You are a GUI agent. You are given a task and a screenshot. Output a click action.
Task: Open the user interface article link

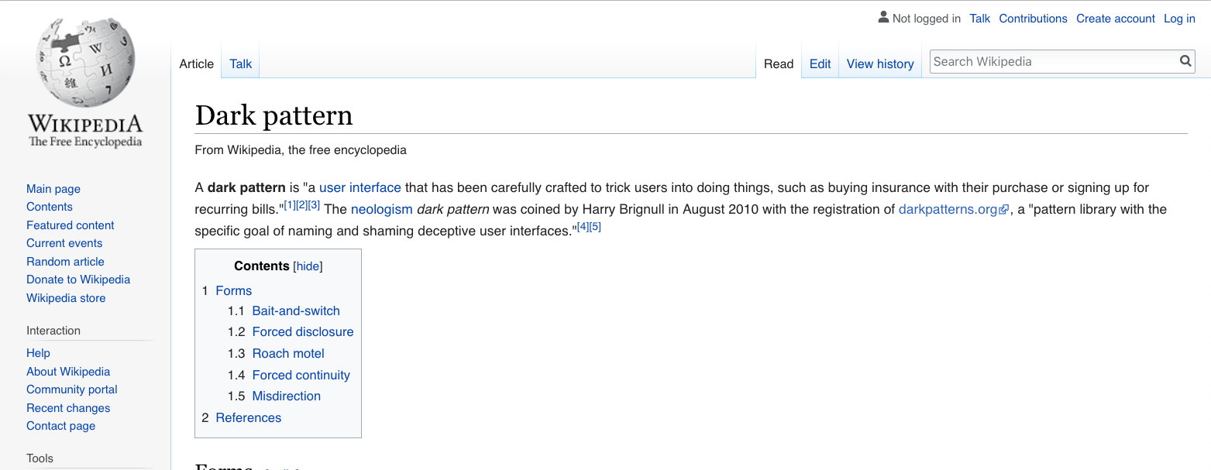coord(360,187)
